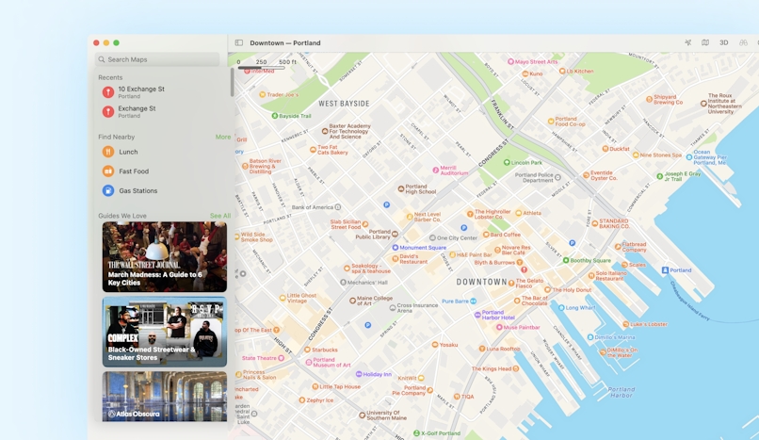Viewport: 759px width, 440px height.
Task: Select Starbucks pin
Action: (x=307, y=350)
